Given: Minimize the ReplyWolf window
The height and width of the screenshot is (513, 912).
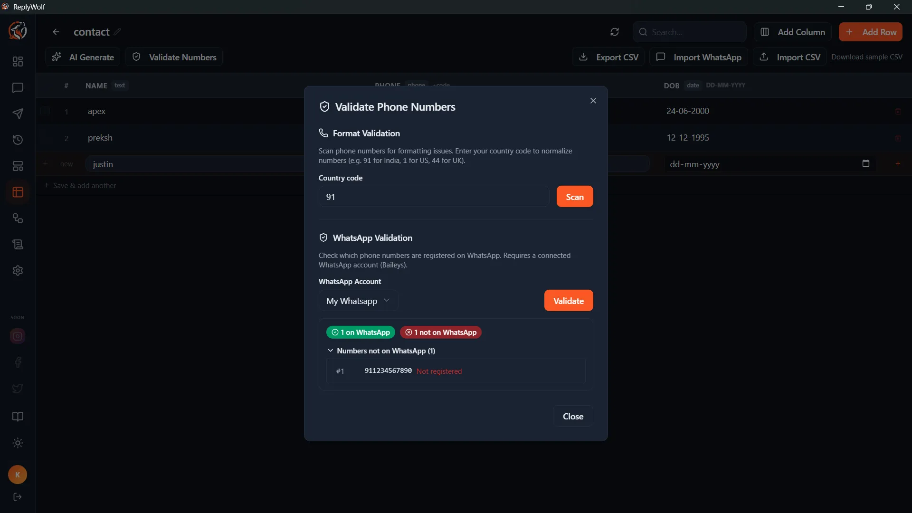Looking at the screenshot, I should [841, 7].
